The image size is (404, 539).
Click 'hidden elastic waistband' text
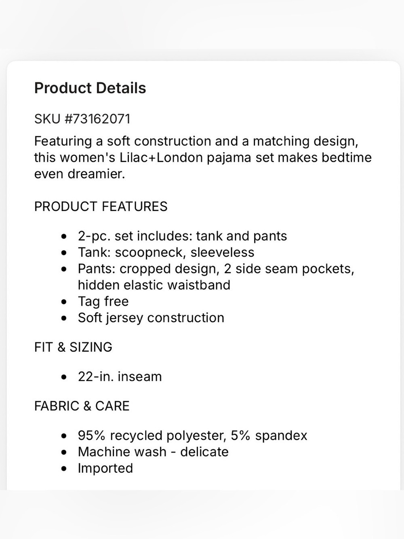(x=154, y=285)
